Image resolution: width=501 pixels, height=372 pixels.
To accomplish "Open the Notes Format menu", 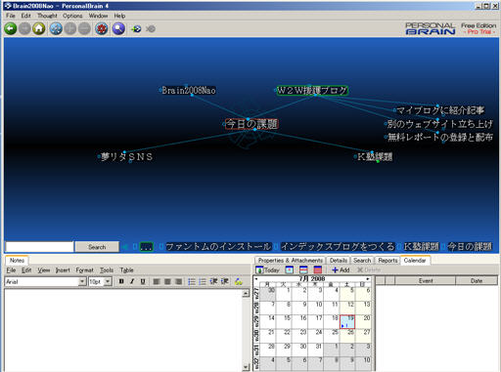I will (84, 270).
